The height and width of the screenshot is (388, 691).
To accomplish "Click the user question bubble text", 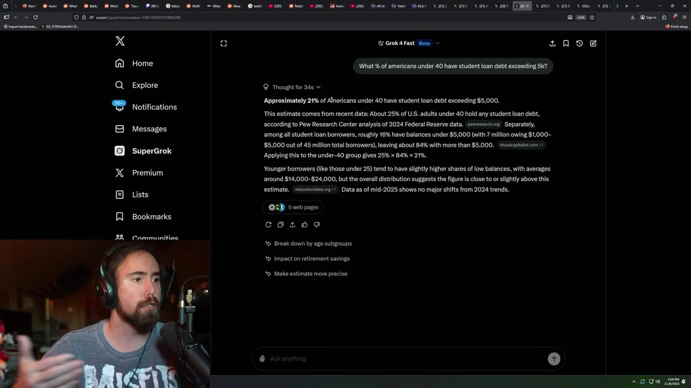I will 453,66.
